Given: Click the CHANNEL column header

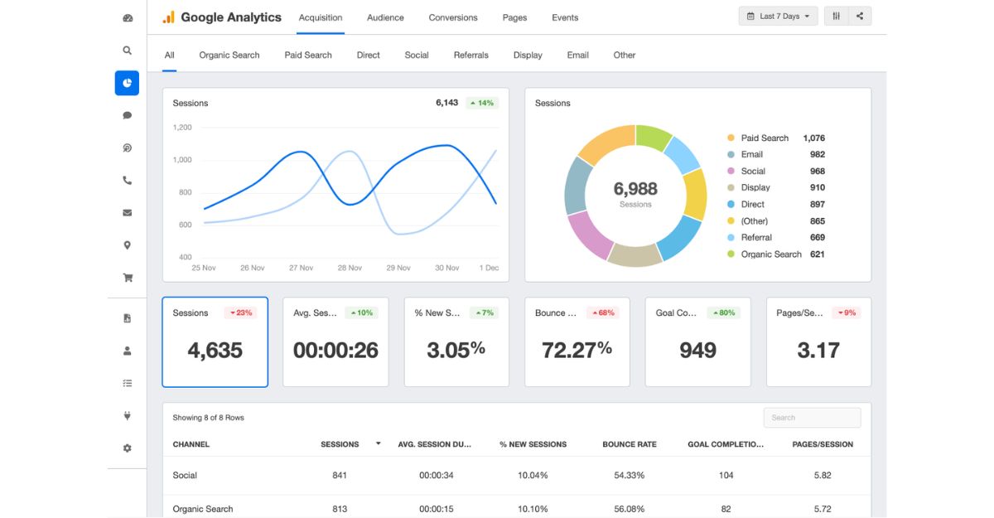Looking at the screenshot, I should 191,444.
